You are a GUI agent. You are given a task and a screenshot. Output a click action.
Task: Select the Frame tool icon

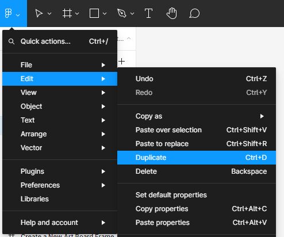pos(67,13)
